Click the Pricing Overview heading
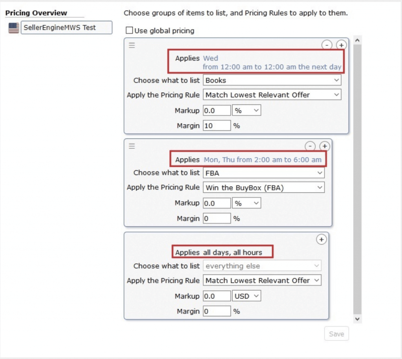Viewport: 402px width, 359px height. click(x=36, y=13)
